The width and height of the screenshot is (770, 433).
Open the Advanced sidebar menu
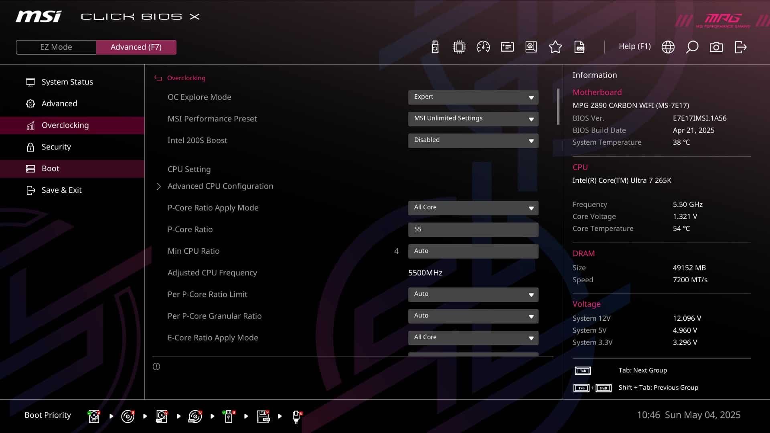[x=72, y=103]
